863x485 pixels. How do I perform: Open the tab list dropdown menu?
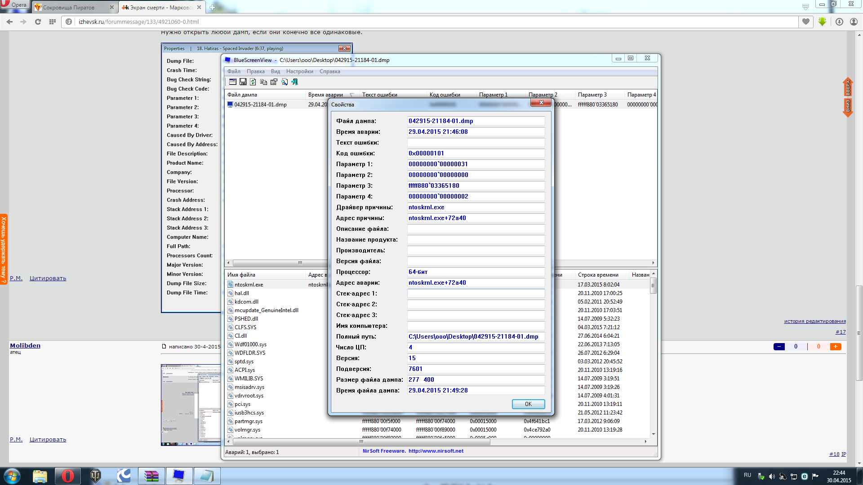(805, 7)
